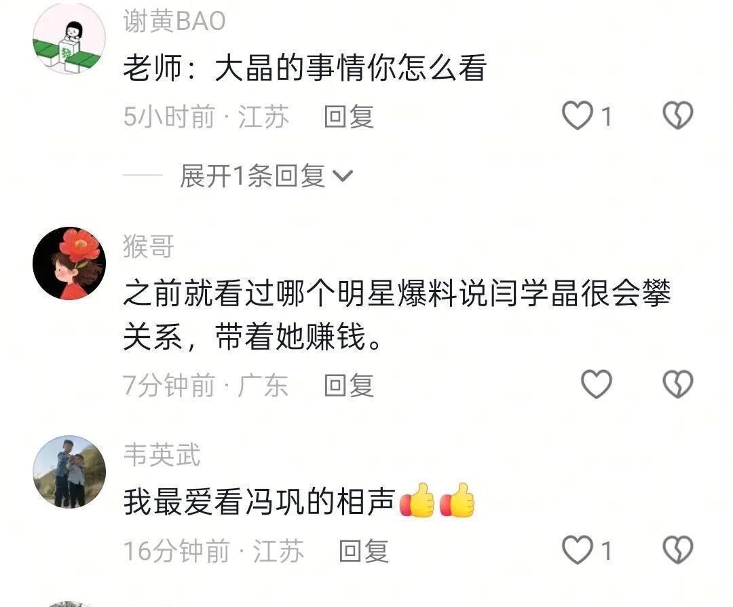733x607 pixels.
Task: Open 猴哥's red flower girl avatar
Action: [69, 263]
